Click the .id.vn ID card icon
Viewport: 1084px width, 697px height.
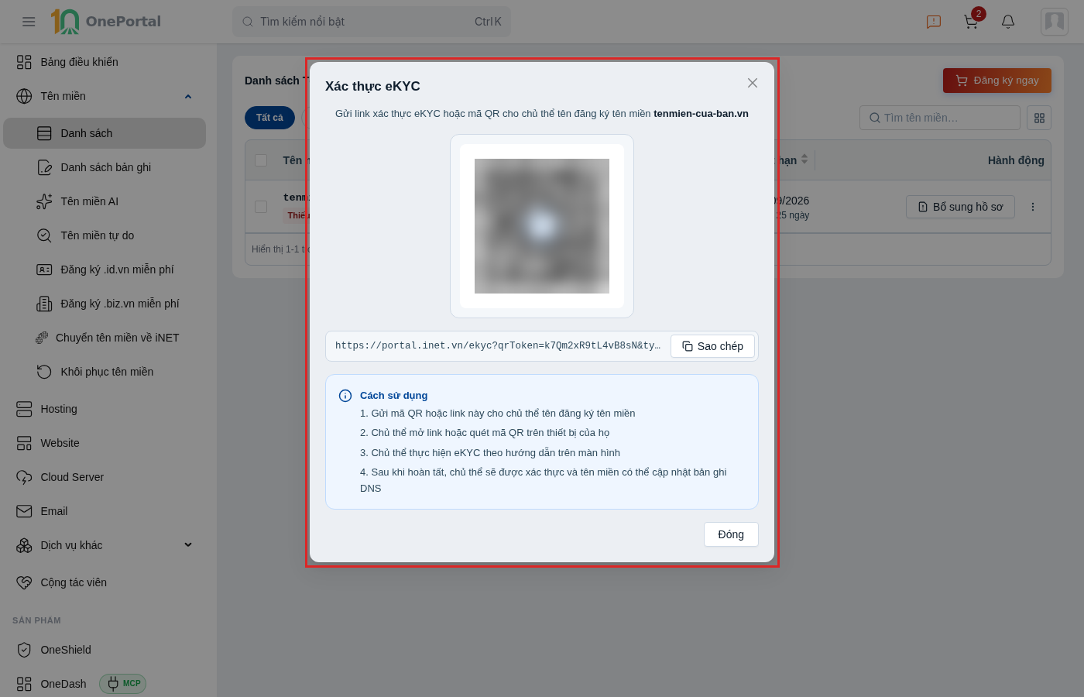(44, 270)
